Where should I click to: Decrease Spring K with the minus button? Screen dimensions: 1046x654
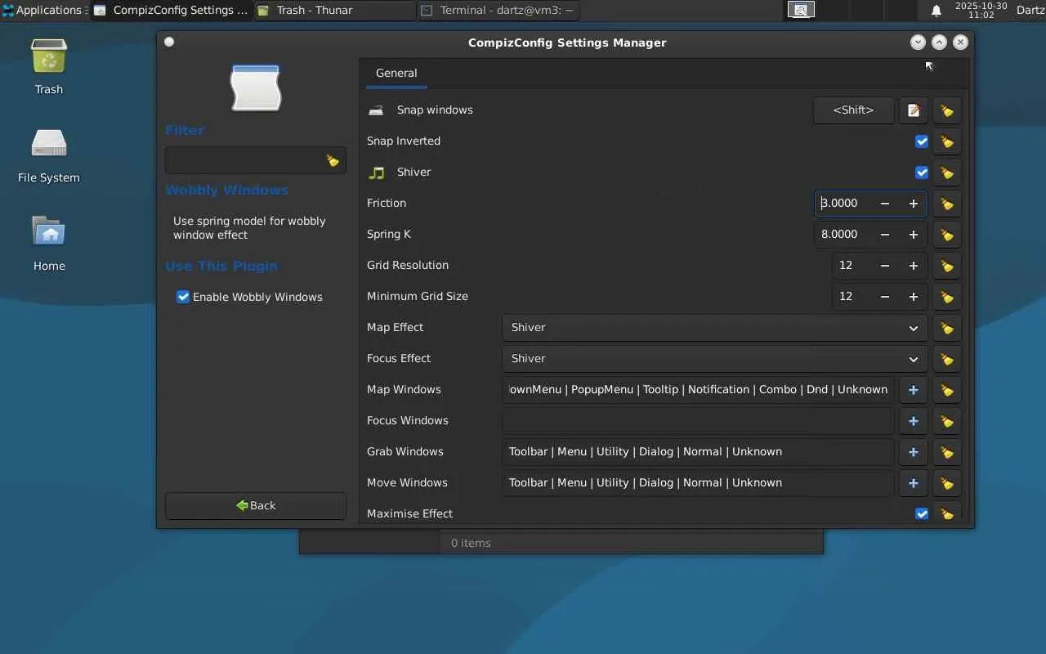[884, 235]
